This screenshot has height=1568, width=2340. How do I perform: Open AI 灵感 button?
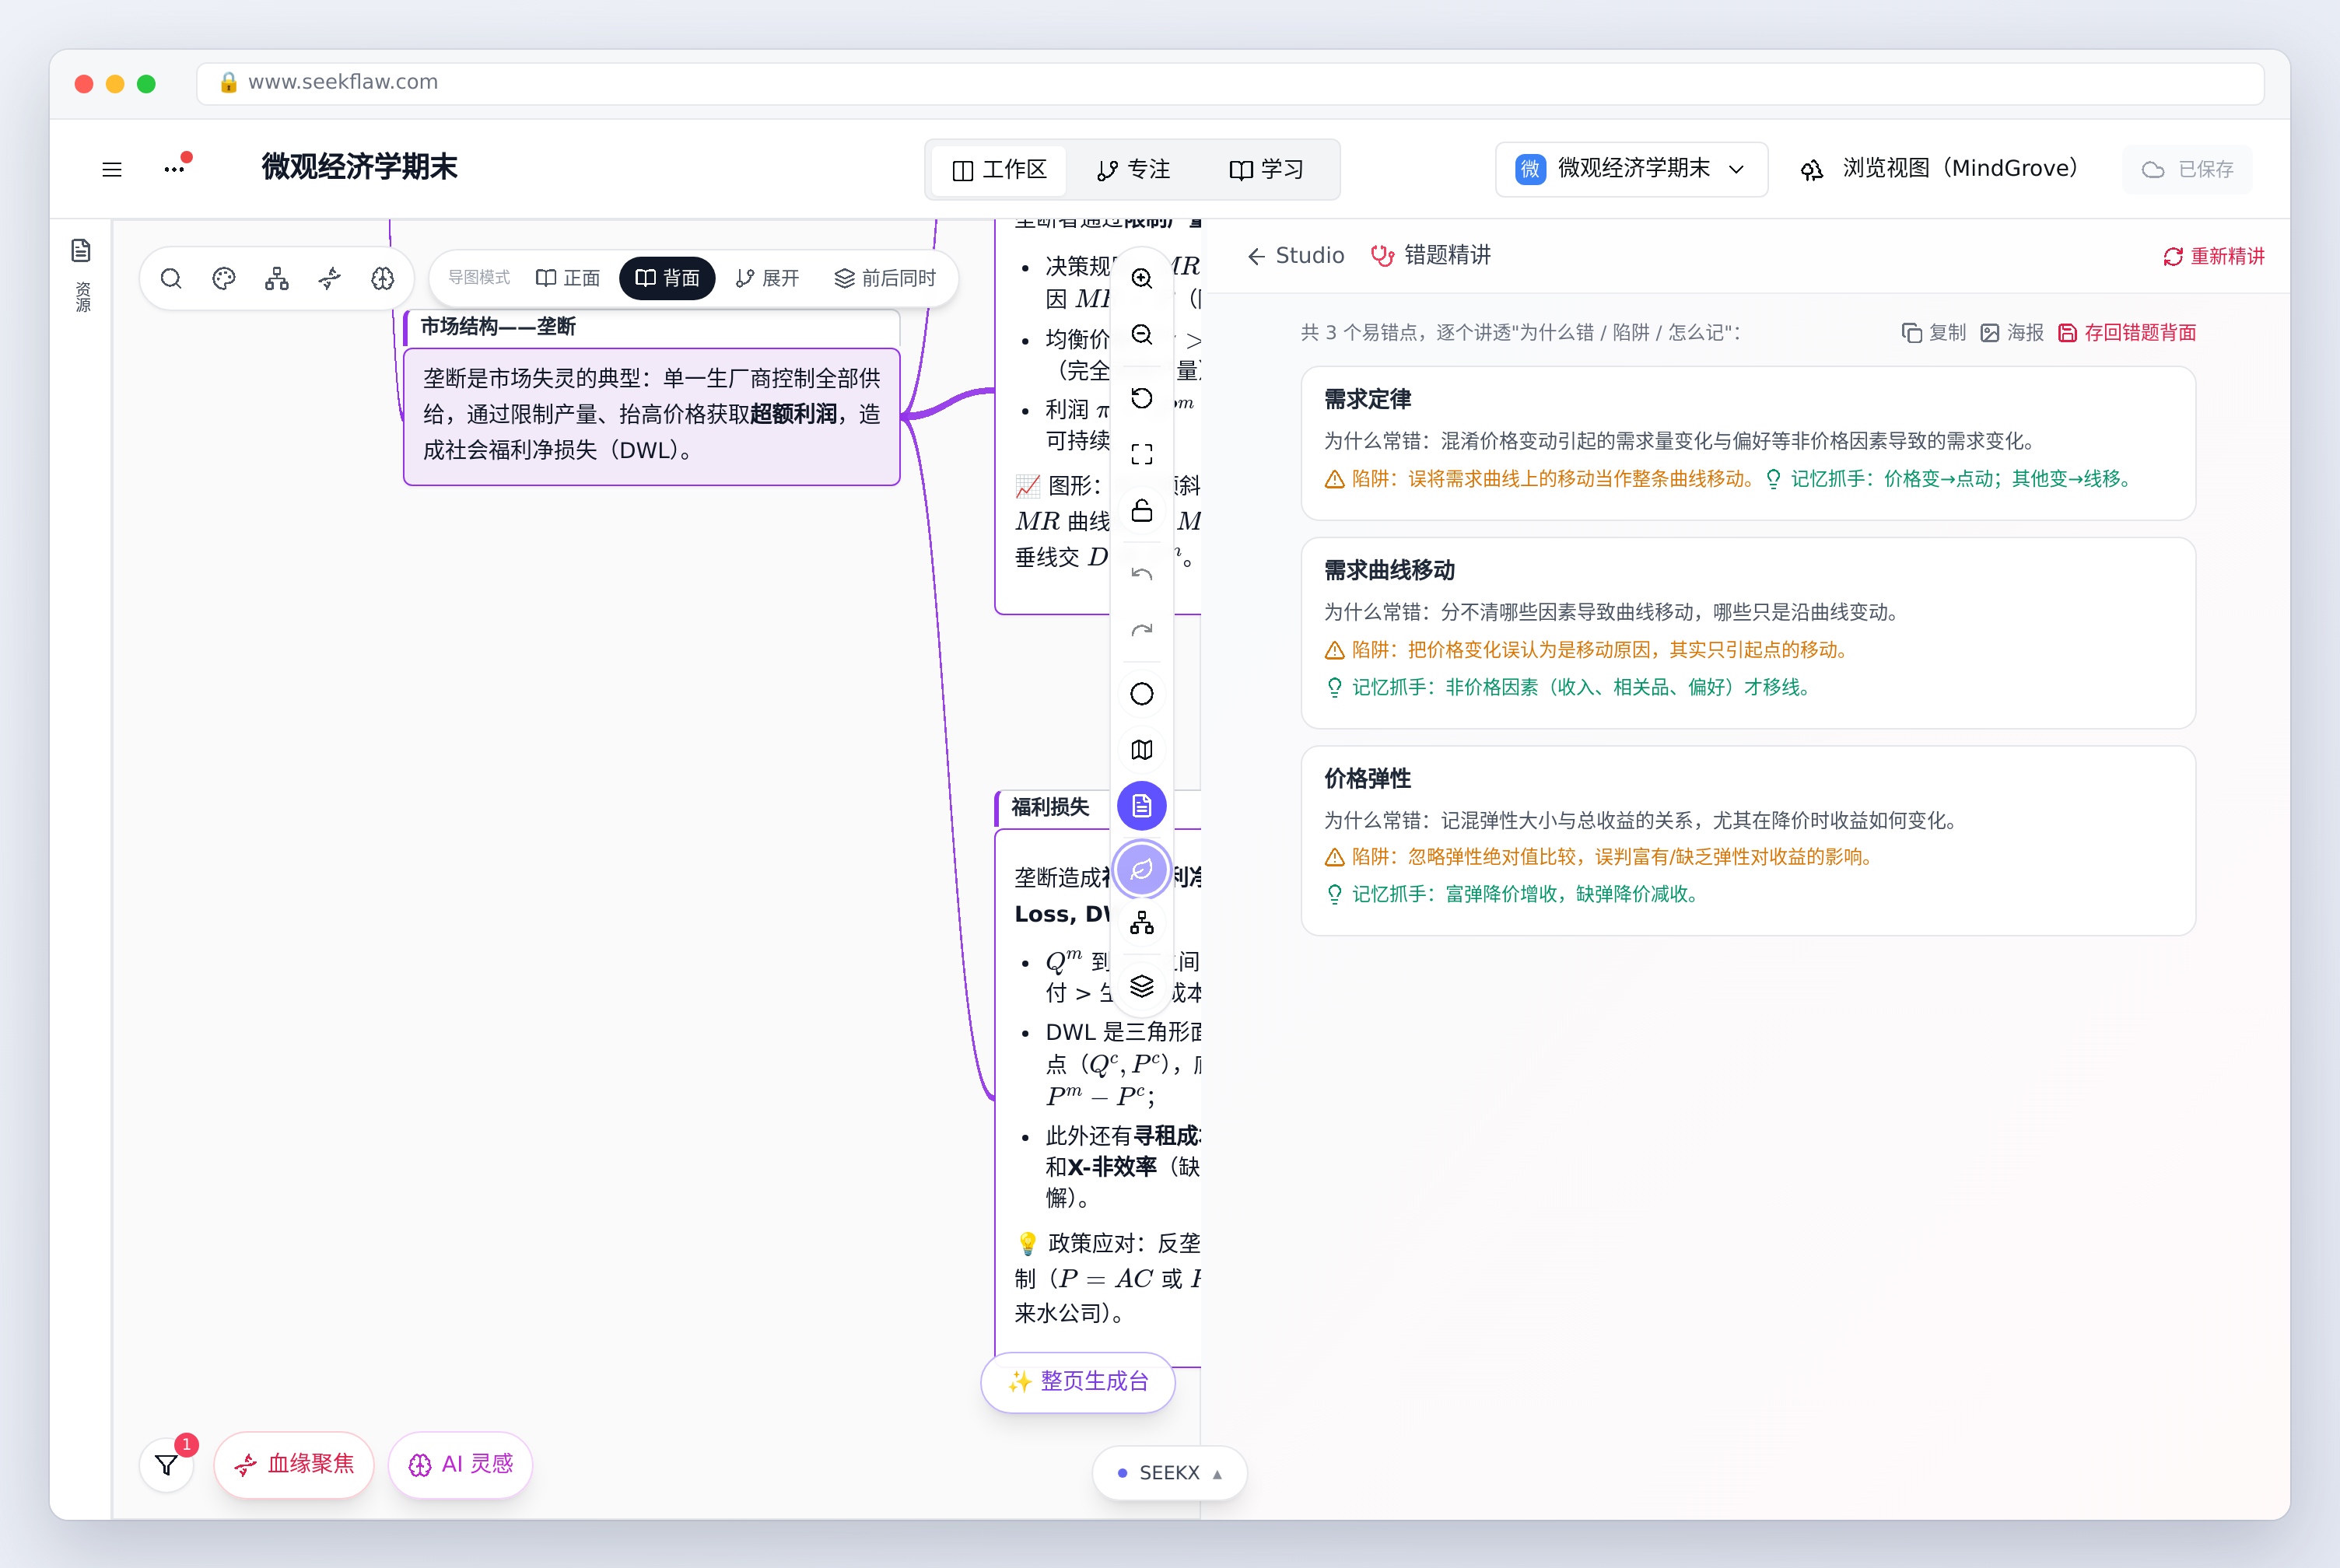pos(460,1465)
